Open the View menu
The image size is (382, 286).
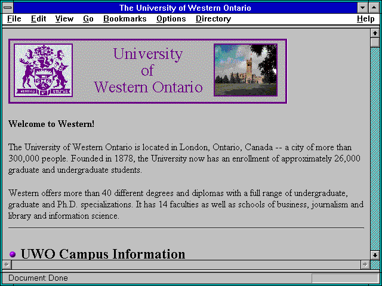64,19
